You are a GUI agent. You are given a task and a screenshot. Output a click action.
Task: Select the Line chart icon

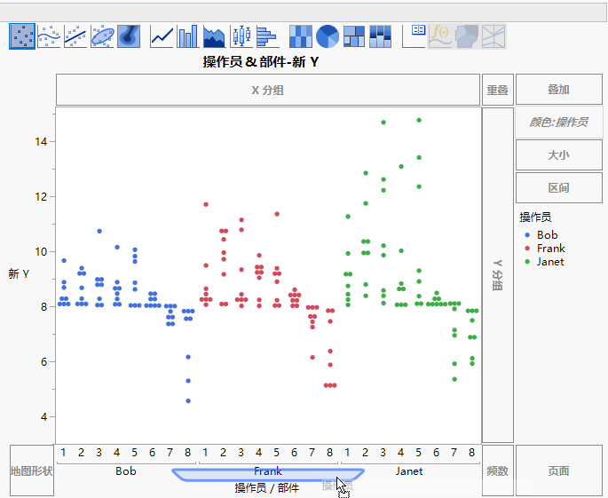point(162,36)
